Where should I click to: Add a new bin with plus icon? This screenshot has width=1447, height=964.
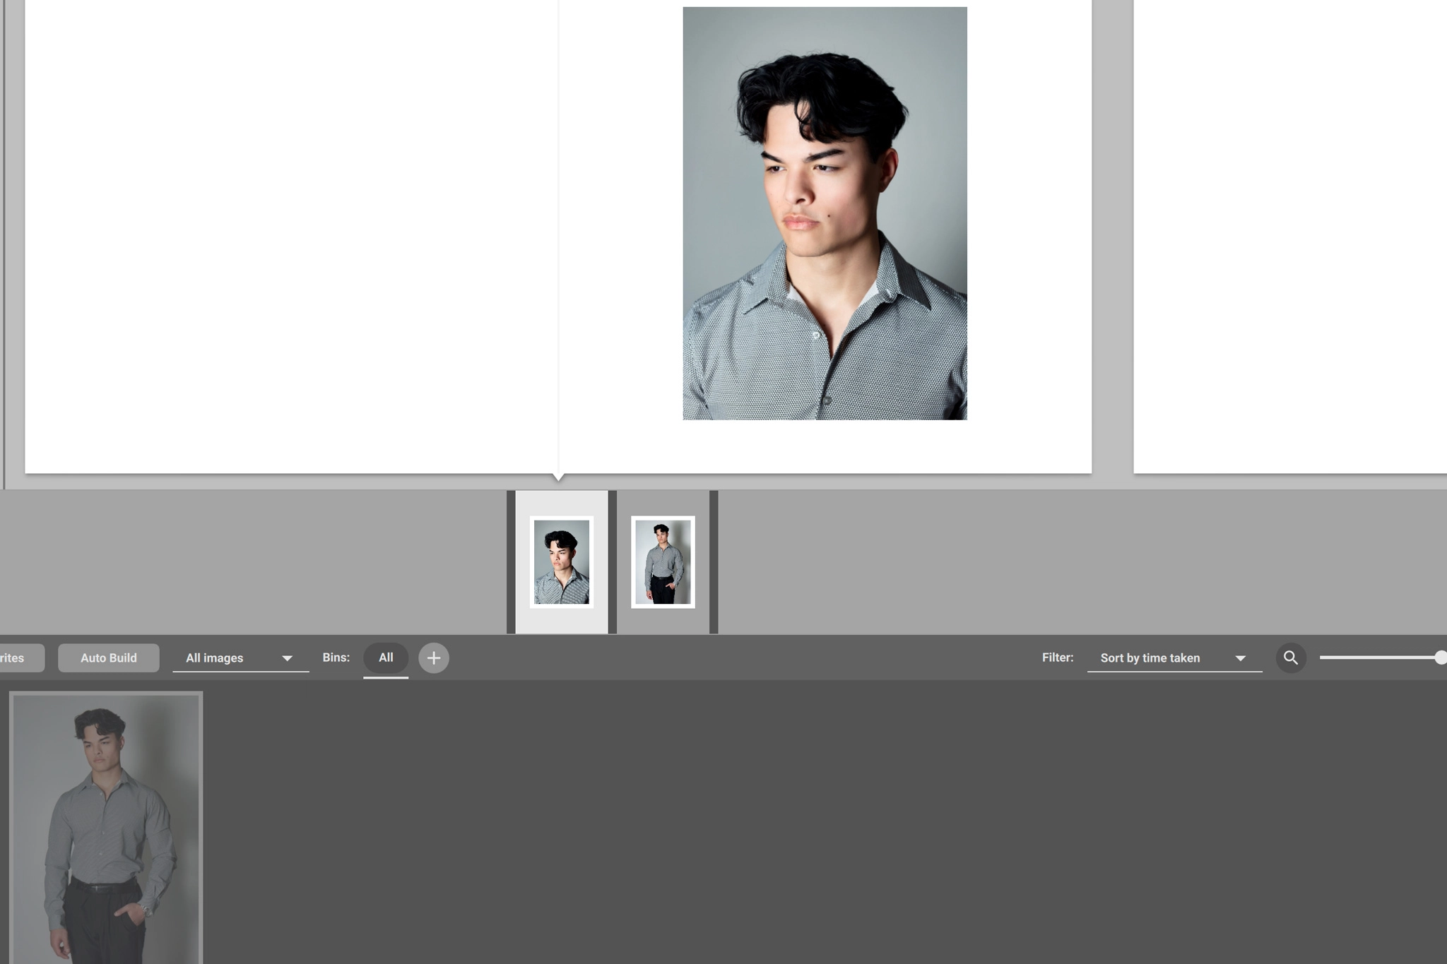(x=434, y=657)
